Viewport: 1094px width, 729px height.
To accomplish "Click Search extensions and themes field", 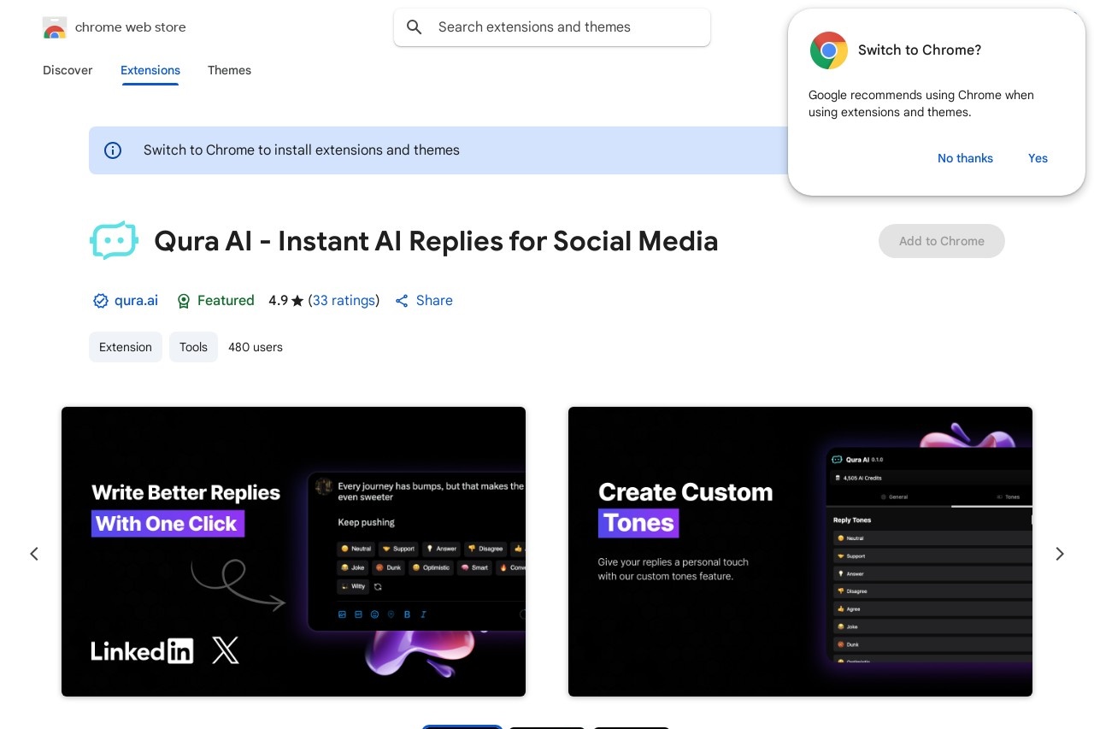I will (552, 27).
